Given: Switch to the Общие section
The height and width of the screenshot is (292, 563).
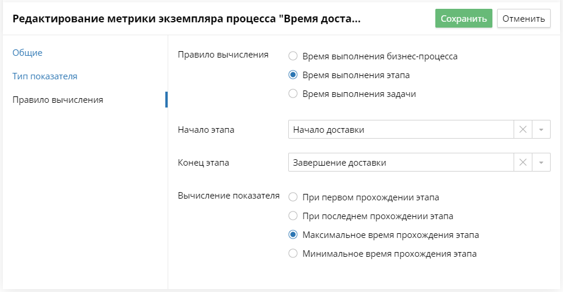Looking at the screenshot, I should tap(27, 53).
